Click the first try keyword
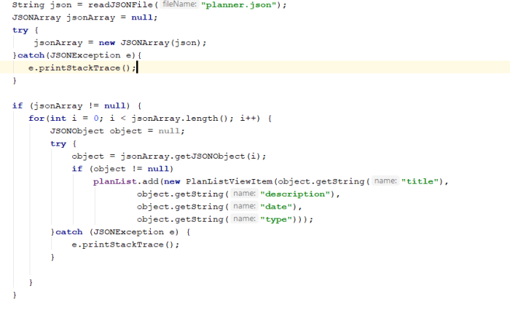Image resolution: width=510 pixels, height=310 pixels. [20, 31]
